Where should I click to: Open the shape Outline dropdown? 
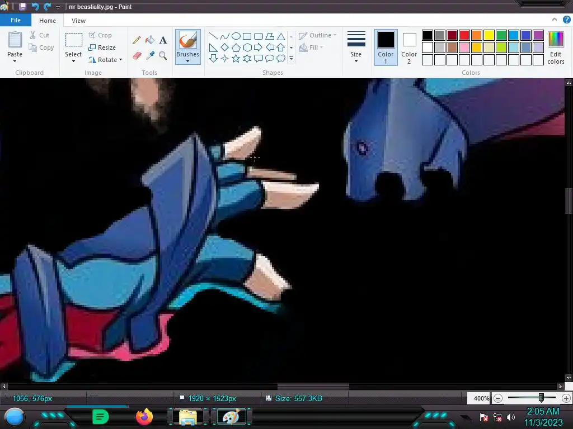click(318, 35)
